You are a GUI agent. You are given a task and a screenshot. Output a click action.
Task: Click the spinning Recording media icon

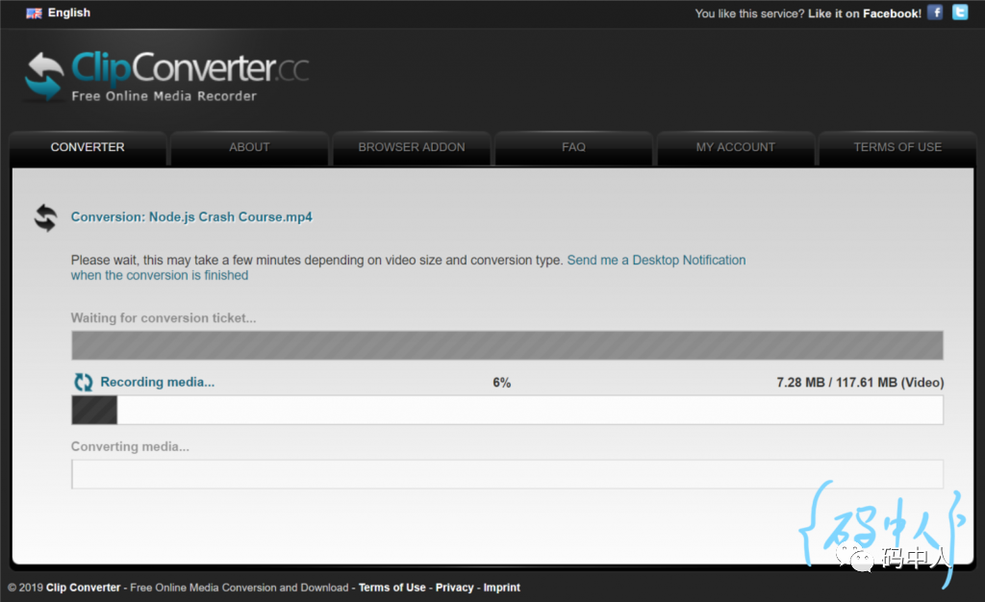pos(83,382)
